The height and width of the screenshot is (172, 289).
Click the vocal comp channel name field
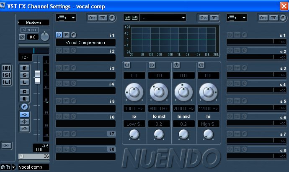pyautogui.click(x=34, y=167)
